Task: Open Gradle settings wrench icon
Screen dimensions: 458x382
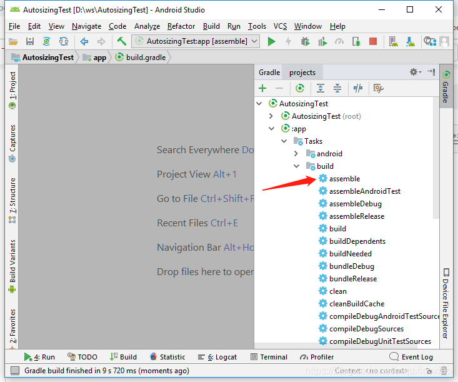Action: point(378,88)
